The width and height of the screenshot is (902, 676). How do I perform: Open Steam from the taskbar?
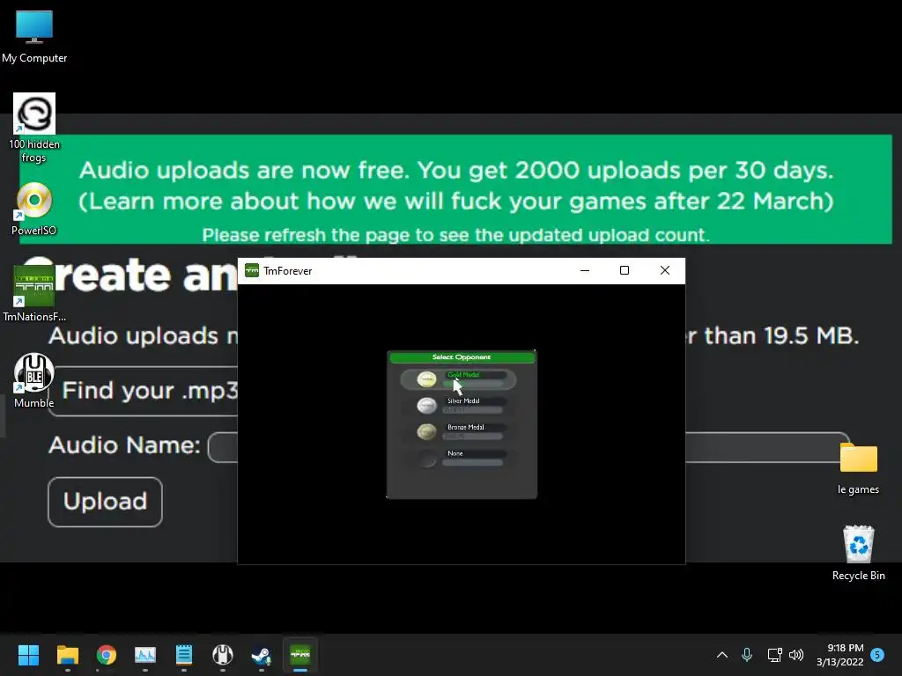coord(261,655)
